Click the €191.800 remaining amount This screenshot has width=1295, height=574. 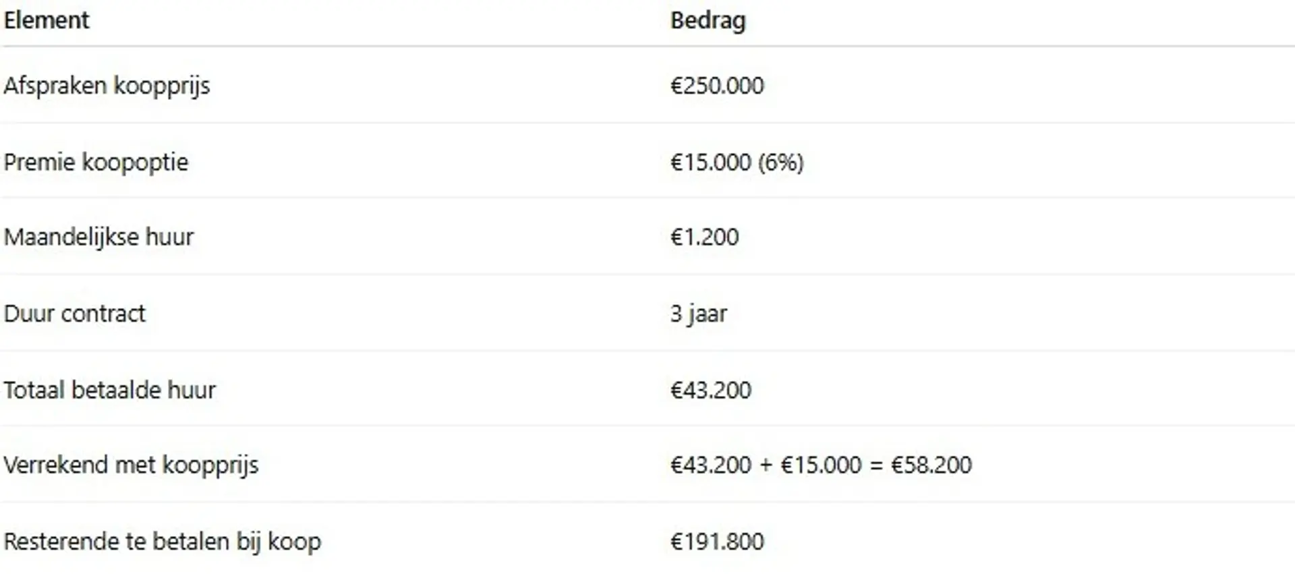[x=717, y=542]
